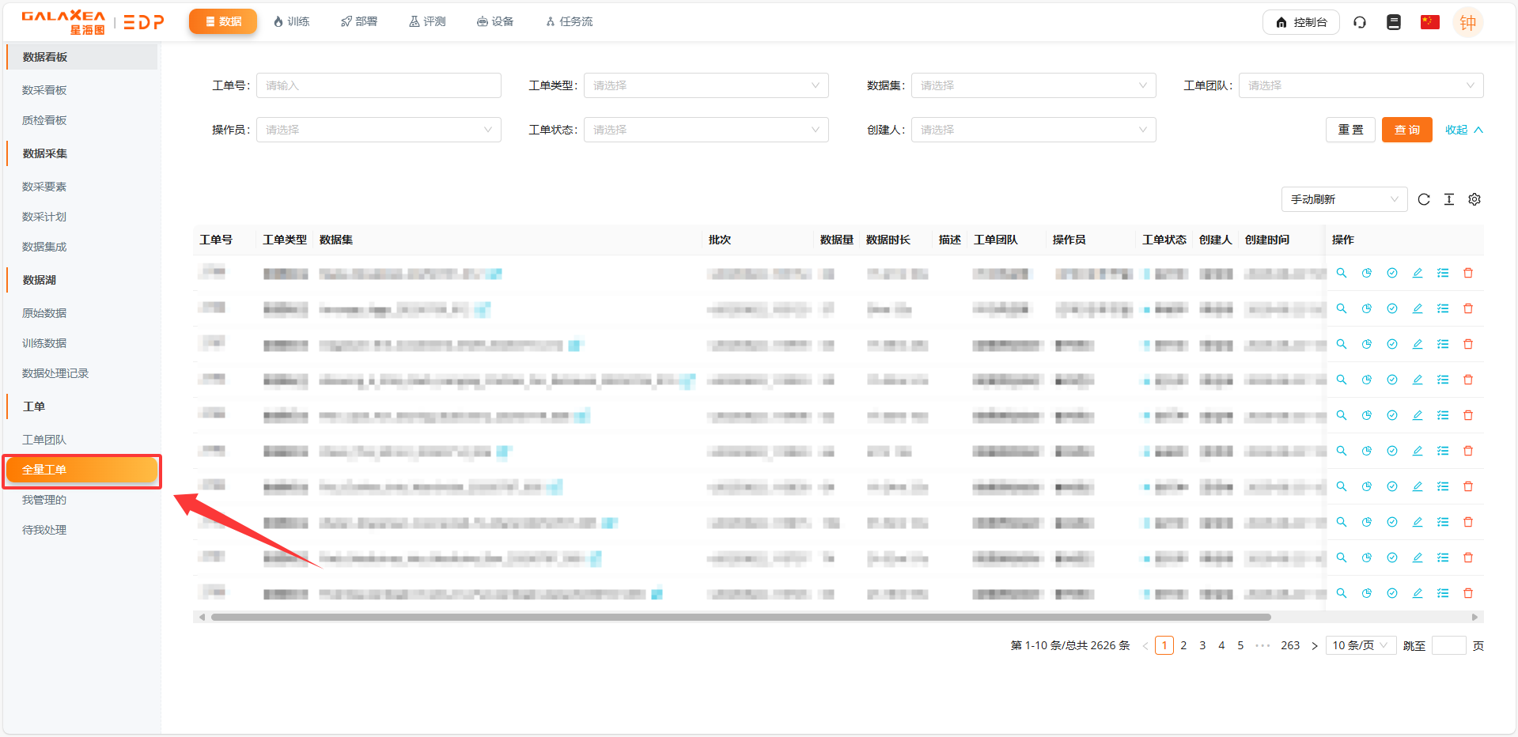Click the horizontal scrollbar under the table

coord(740,617)
